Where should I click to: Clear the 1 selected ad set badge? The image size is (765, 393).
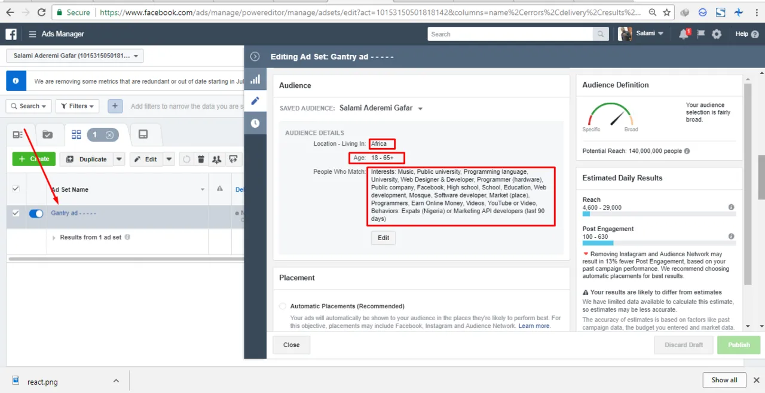[109, 135]
